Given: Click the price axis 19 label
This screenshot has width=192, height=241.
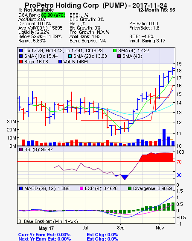Looking at the screenshot, I should (179, 64).
